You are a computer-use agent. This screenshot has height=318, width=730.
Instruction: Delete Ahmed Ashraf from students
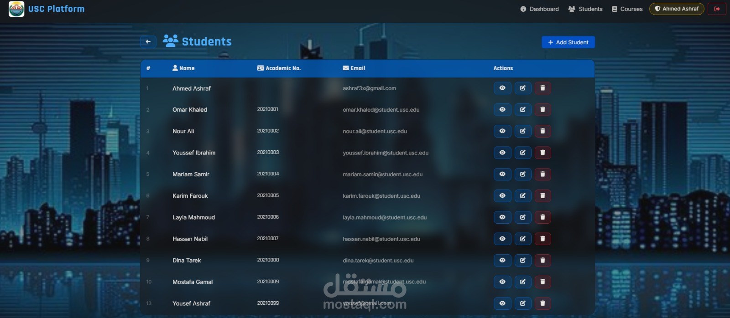(x=542, y=88)
